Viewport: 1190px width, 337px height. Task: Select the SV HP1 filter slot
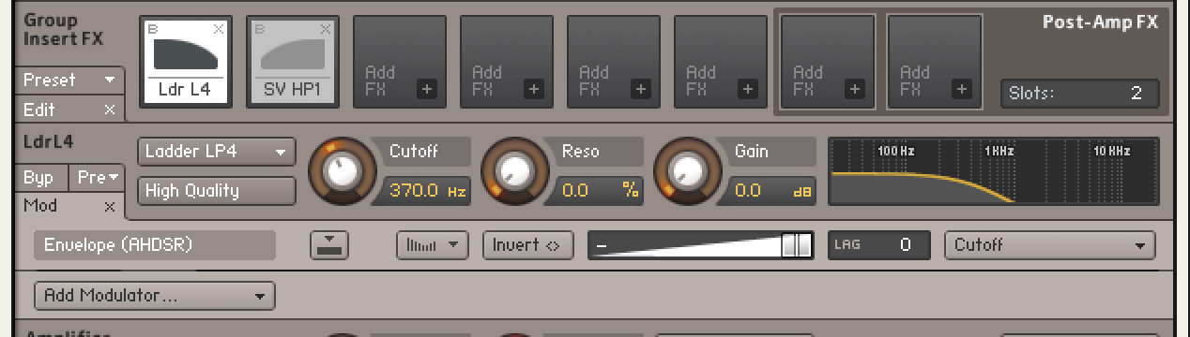pos(292,60)
